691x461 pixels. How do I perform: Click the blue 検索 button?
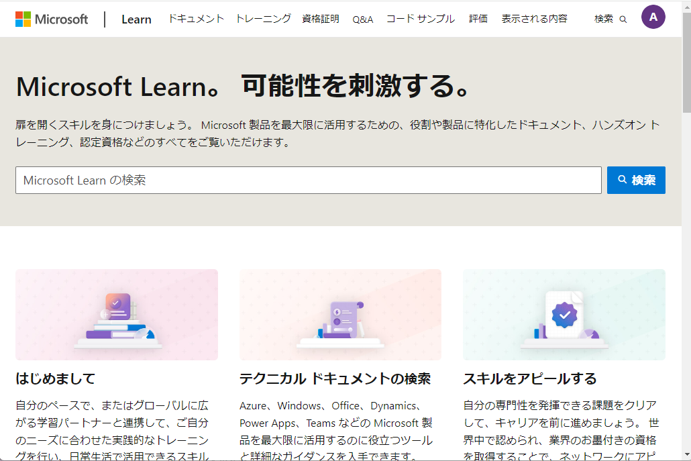point(636,180)
